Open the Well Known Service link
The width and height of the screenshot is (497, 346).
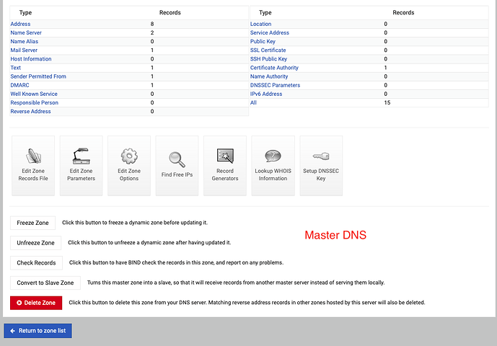pos(34,94)
